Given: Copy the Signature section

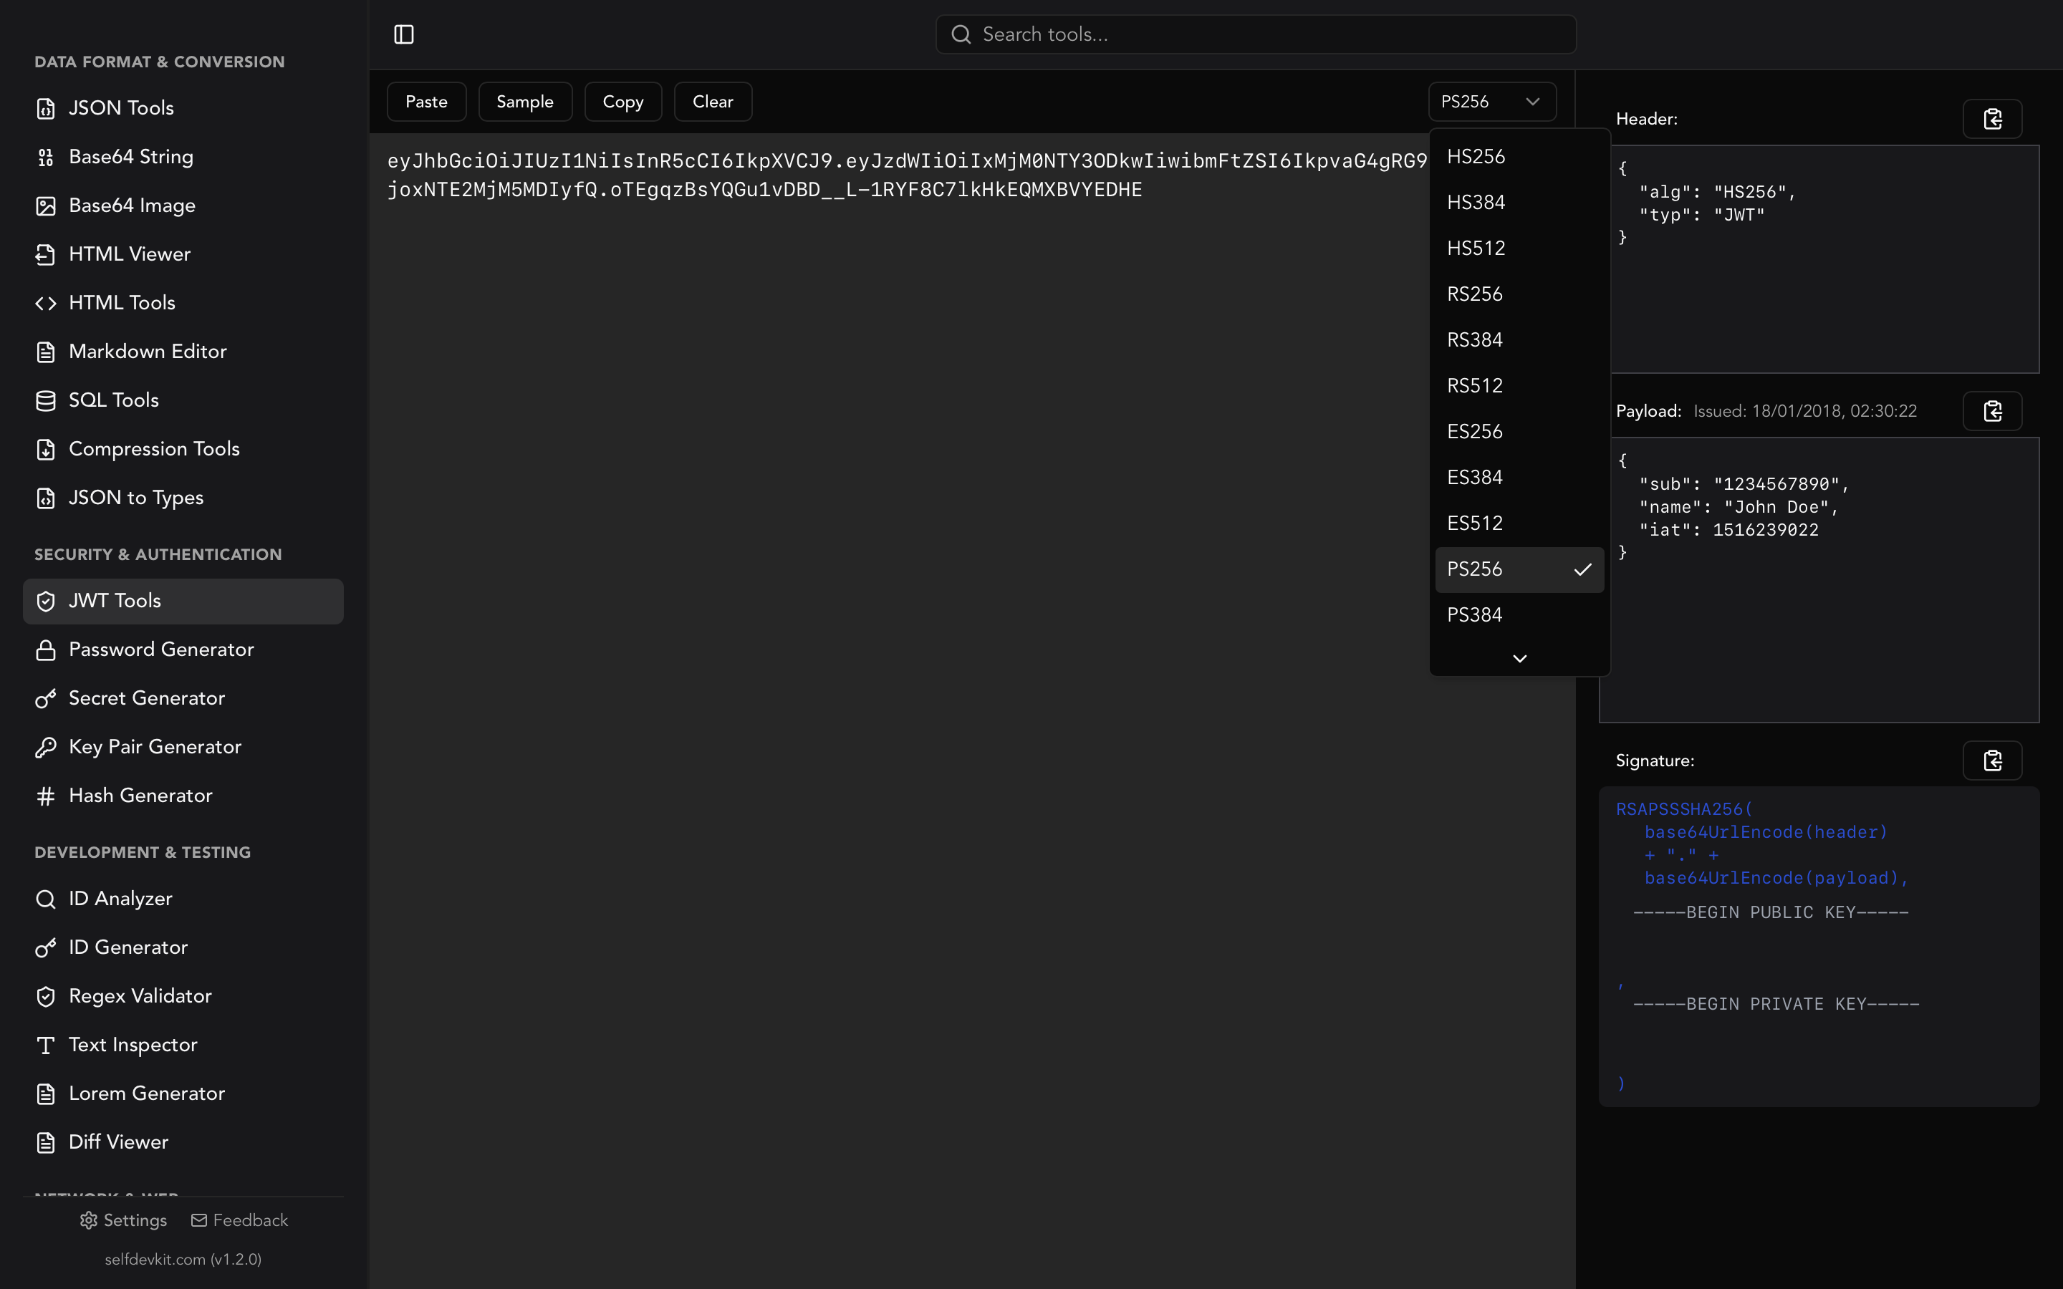Looking at the screenshot, I should point(1992,761).
